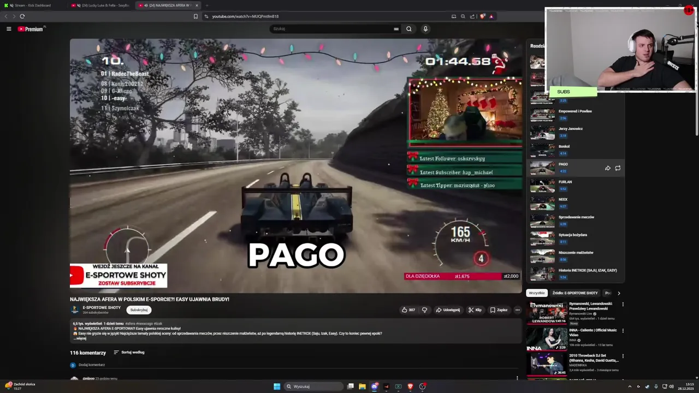Viewport: 699px width, 393px height.
Task: Open E-SPORTOWE SHOTY channel name link
Action: click(x=102, y=308)
